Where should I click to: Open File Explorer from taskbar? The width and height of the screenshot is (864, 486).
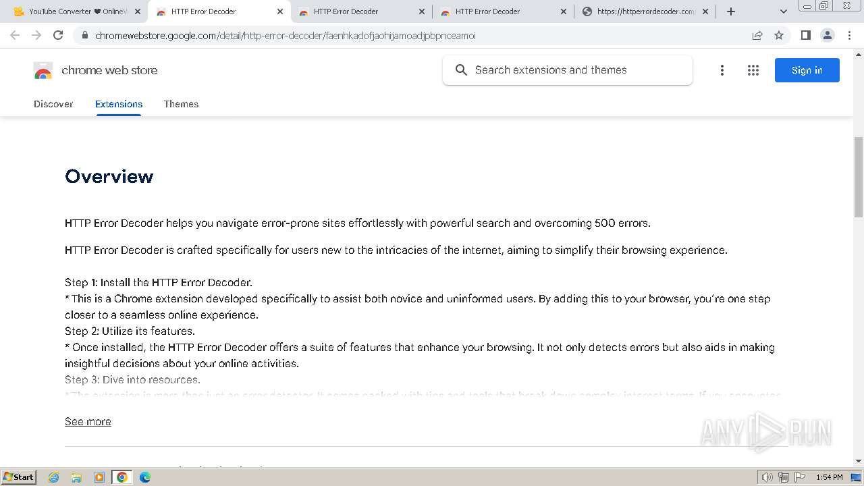click(76, 477)
